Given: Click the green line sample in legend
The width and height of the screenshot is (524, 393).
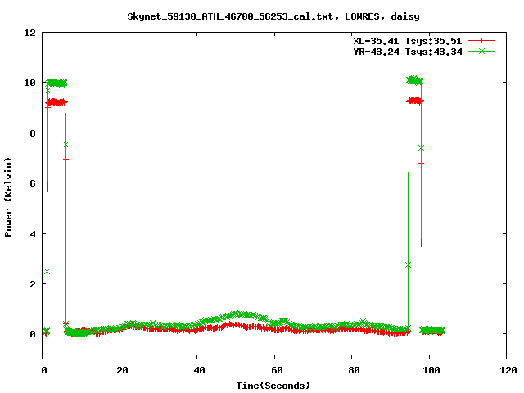Looking at the screenshot, I should click(482, 51).
